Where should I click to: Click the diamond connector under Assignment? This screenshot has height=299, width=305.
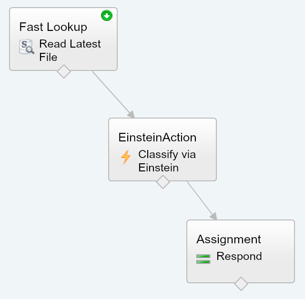pyautogui.click(x=241, y=284)
